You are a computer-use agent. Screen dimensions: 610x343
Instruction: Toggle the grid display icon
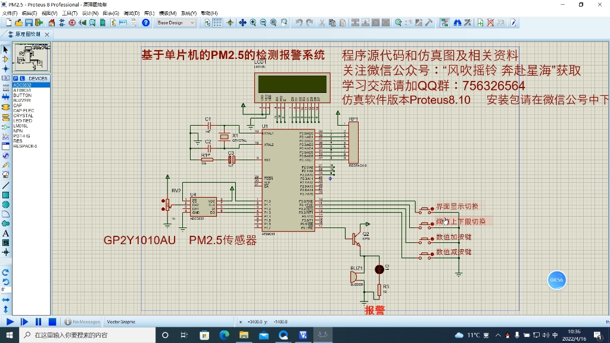217,23
